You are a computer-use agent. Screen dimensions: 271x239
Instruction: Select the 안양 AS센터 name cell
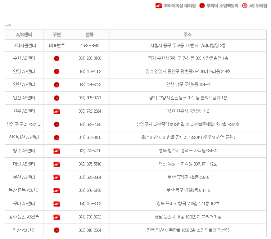tap(24, 71)
